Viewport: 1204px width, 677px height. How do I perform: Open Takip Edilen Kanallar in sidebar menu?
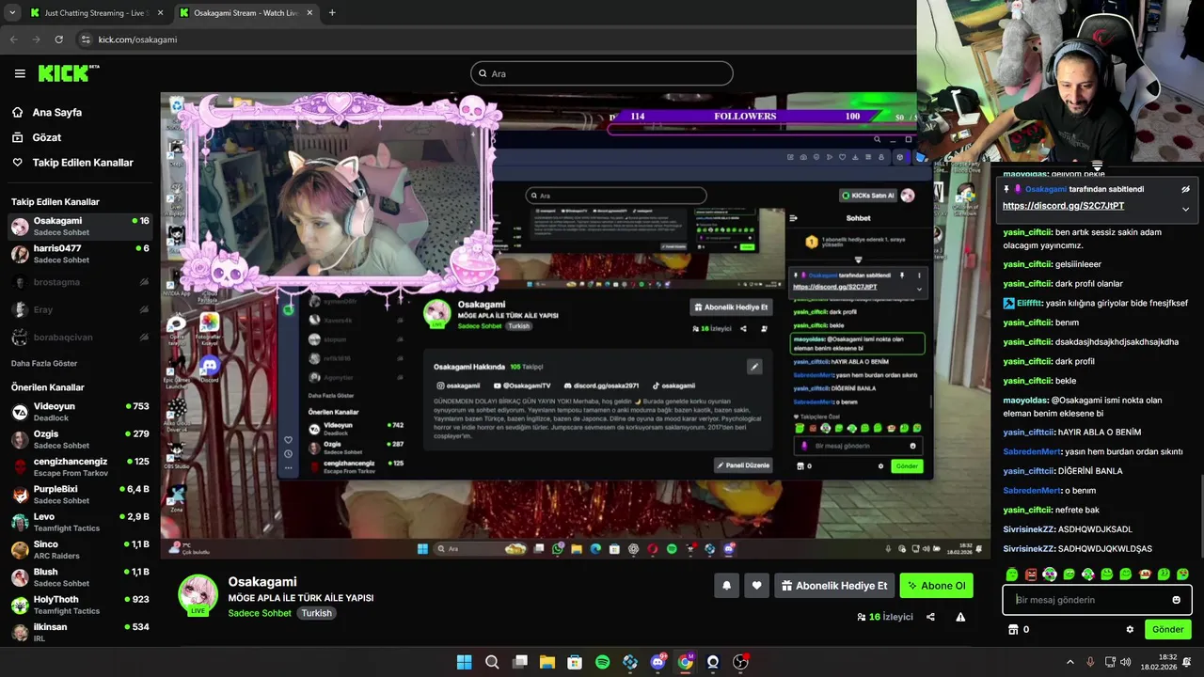(83, 162)
